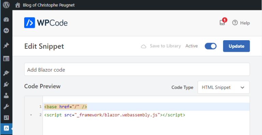Open the Settings sliders icon in sidebar
Image resolution: width=262 pixels, height=135 pixels.
pos(6,118)
